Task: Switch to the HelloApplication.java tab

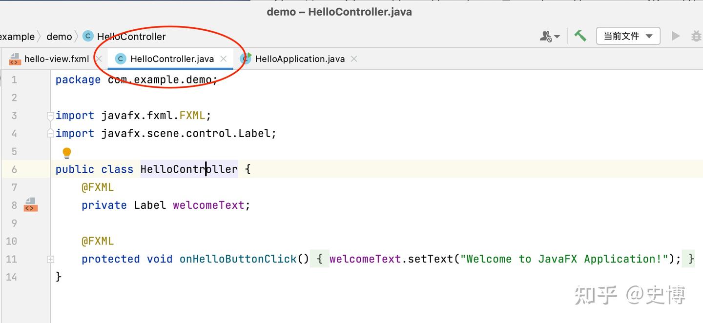Action: click(x=300, y=59)
